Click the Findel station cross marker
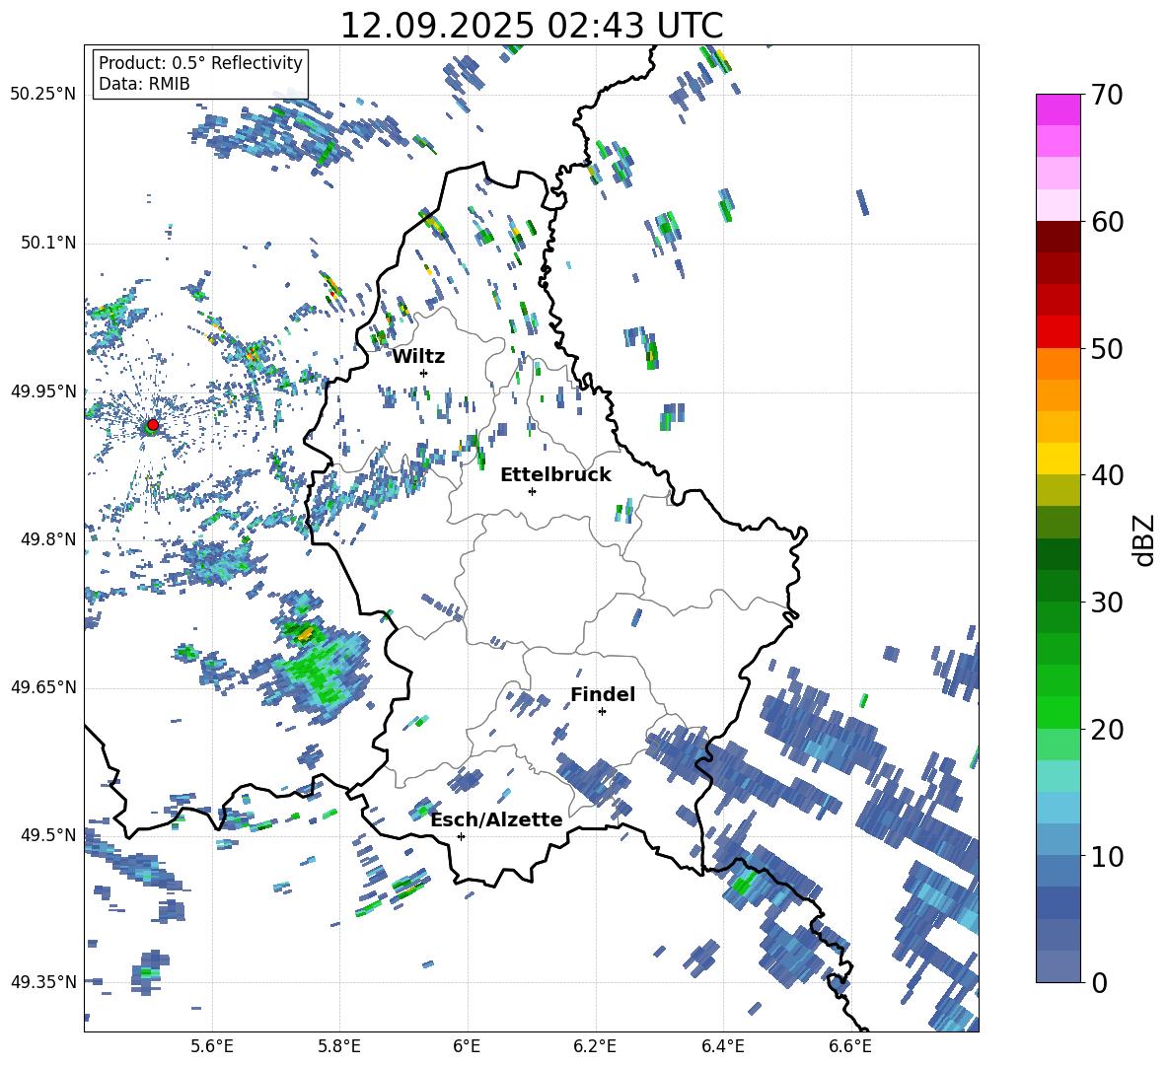Screen dimensions: 1168x1066 coord(602,712)
